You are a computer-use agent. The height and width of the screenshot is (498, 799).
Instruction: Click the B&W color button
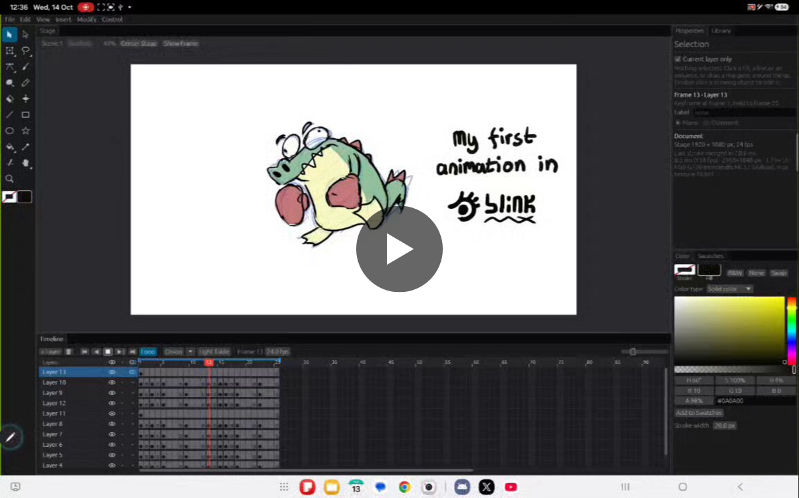(735, 273)
